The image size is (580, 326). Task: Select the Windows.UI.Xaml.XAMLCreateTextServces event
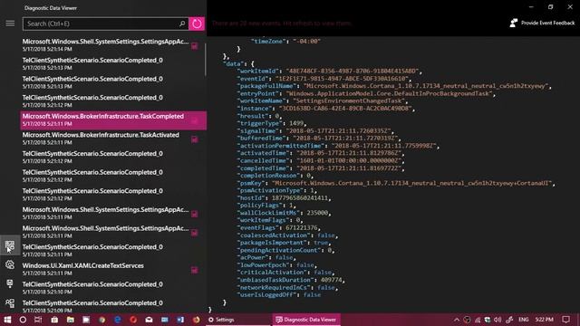coord(112,269)
